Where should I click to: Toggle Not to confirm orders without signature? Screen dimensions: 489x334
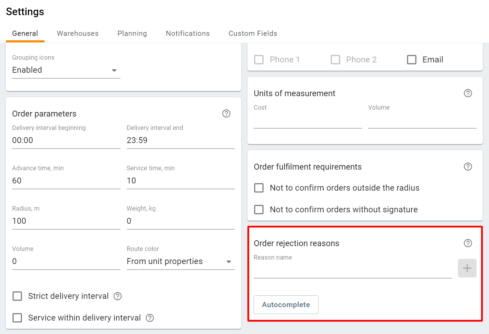coord(259,210)
